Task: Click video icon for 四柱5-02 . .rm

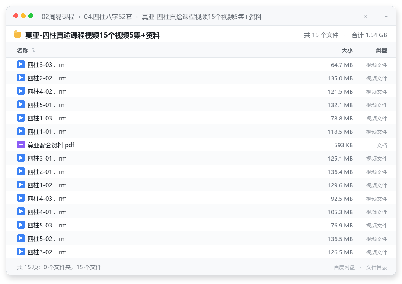Action: pos(21,238)
